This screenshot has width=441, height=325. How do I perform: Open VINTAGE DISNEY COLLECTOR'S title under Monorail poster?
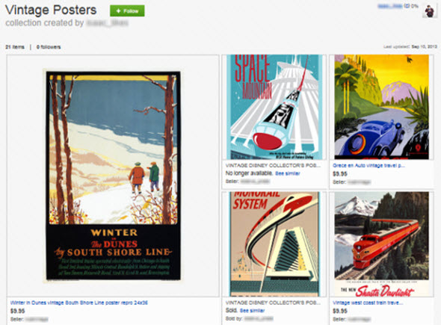coord(273,303)
